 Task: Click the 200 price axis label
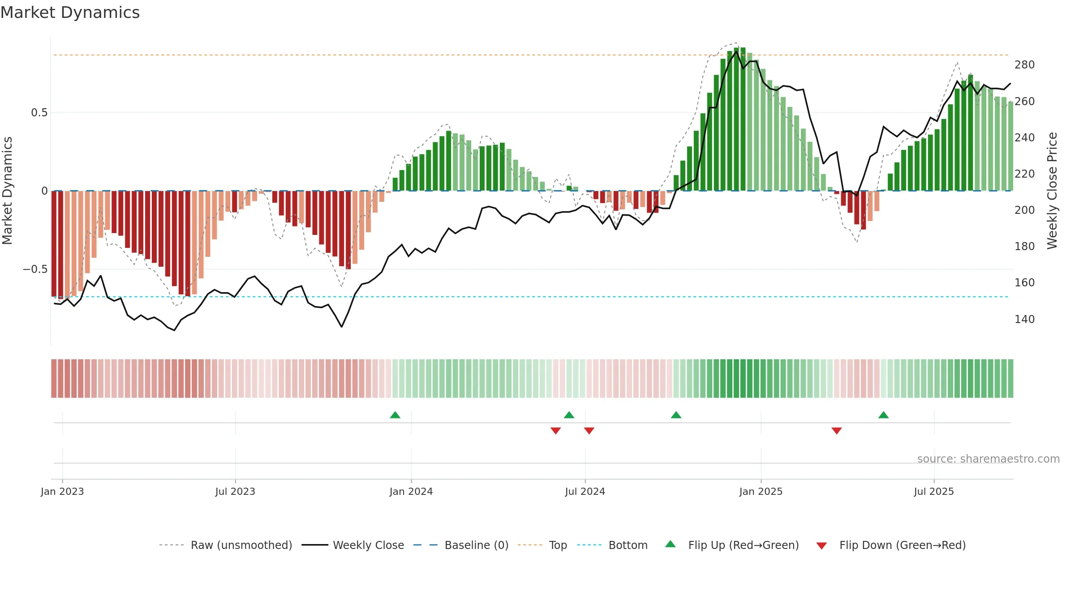(1025, 210)
